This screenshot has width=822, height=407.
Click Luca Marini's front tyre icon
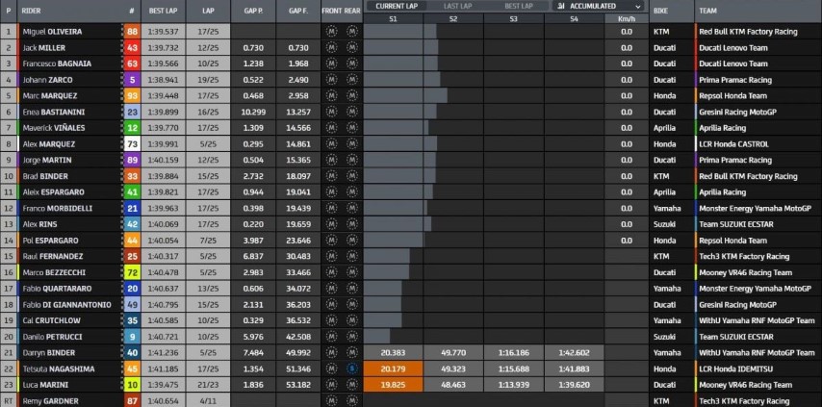click(330, 384)
